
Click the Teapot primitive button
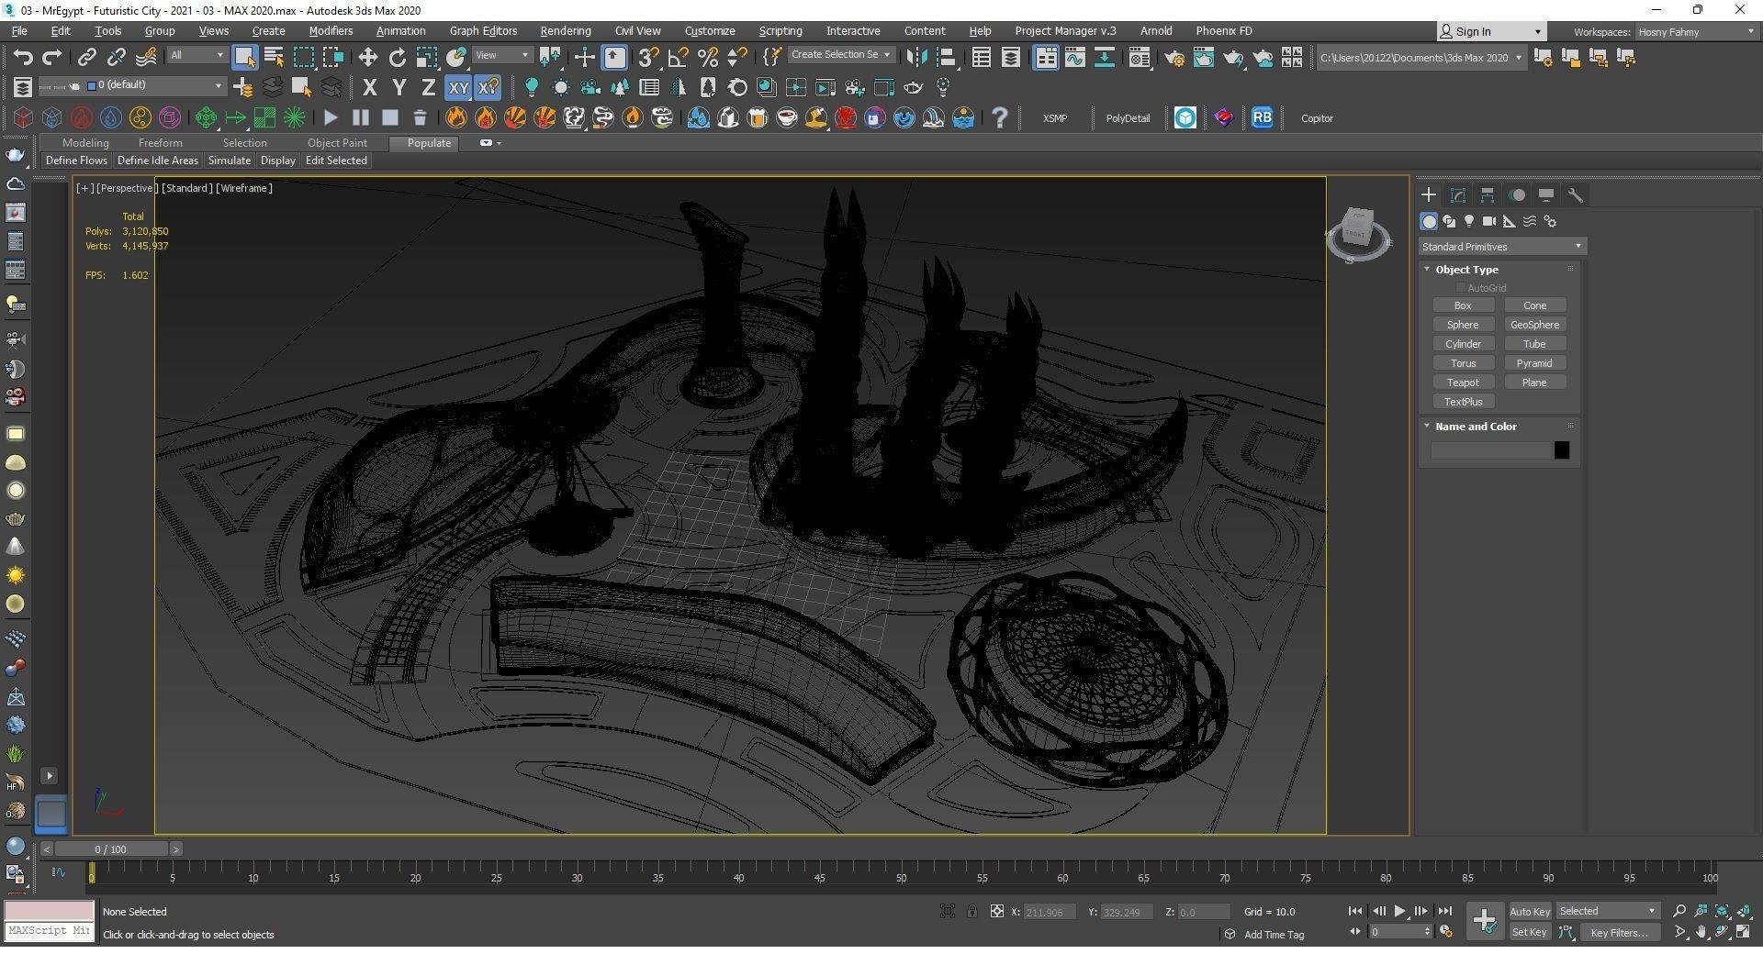pyautogui.click(x=1463, y=383)
